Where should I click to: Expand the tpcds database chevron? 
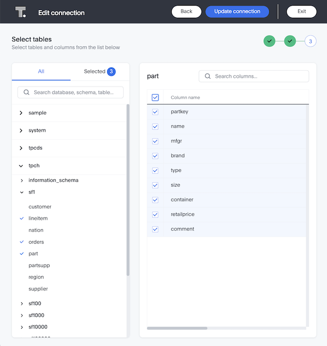pyautogui.click(x=21, y=148)
